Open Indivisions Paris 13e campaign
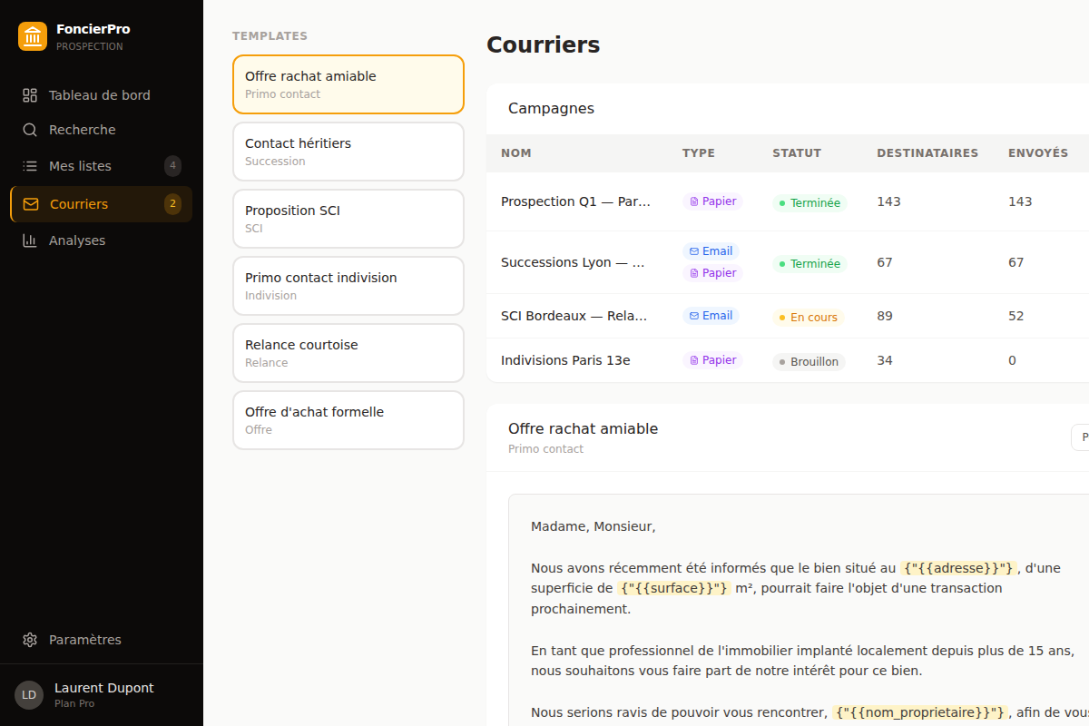Image resolution: width=1089 pixels, height=726 pixels. (x=788, y=360)
